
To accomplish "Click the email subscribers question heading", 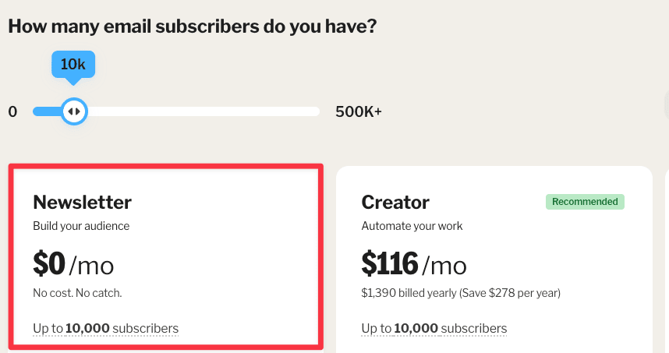I will click(x=193, y=26).
